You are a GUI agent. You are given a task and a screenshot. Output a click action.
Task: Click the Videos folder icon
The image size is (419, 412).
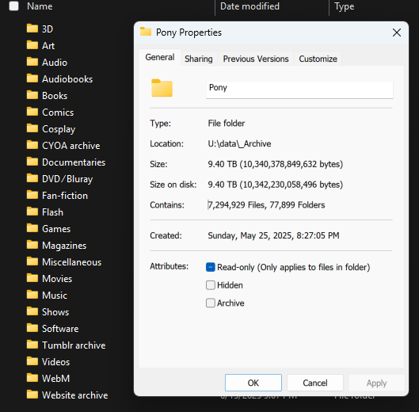tap(32, 361)
